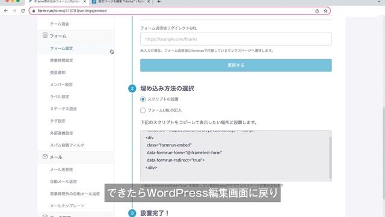Viewport: 385px width, 217px height.
Task: Go back with the browser back arrow
Action: click(6, 11)
